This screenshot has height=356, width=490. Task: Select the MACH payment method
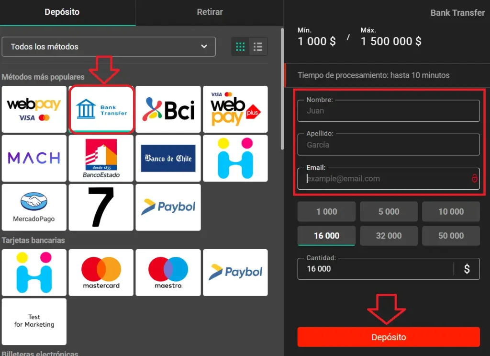pyautogui.click(x=34, y=158)
